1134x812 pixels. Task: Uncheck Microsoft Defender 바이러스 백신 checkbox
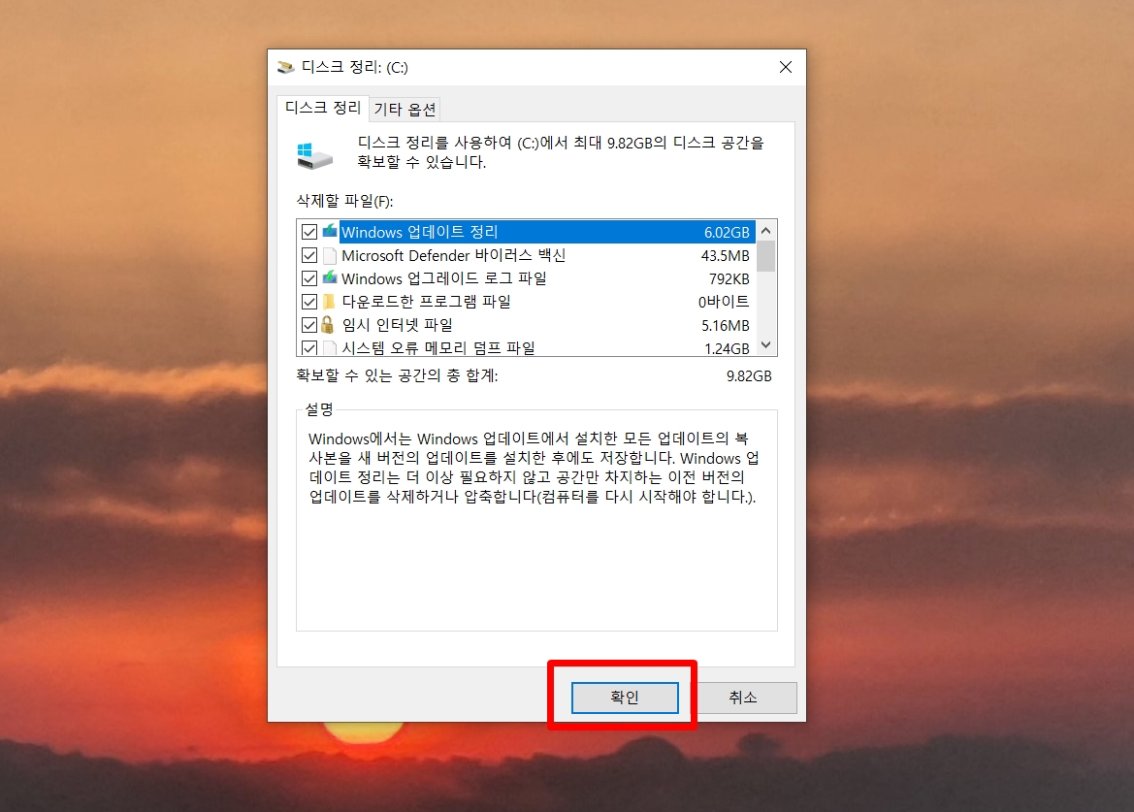(309, 255)
